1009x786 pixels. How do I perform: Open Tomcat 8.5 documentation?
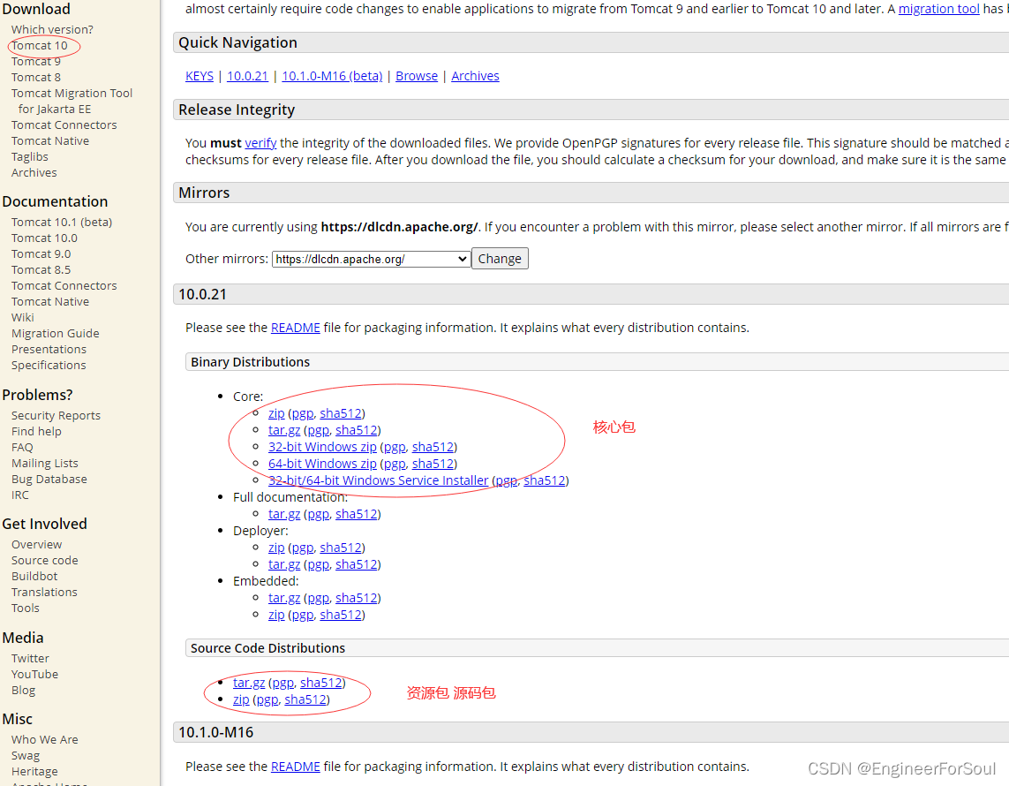pyautogui.click(x=41, y=269)
